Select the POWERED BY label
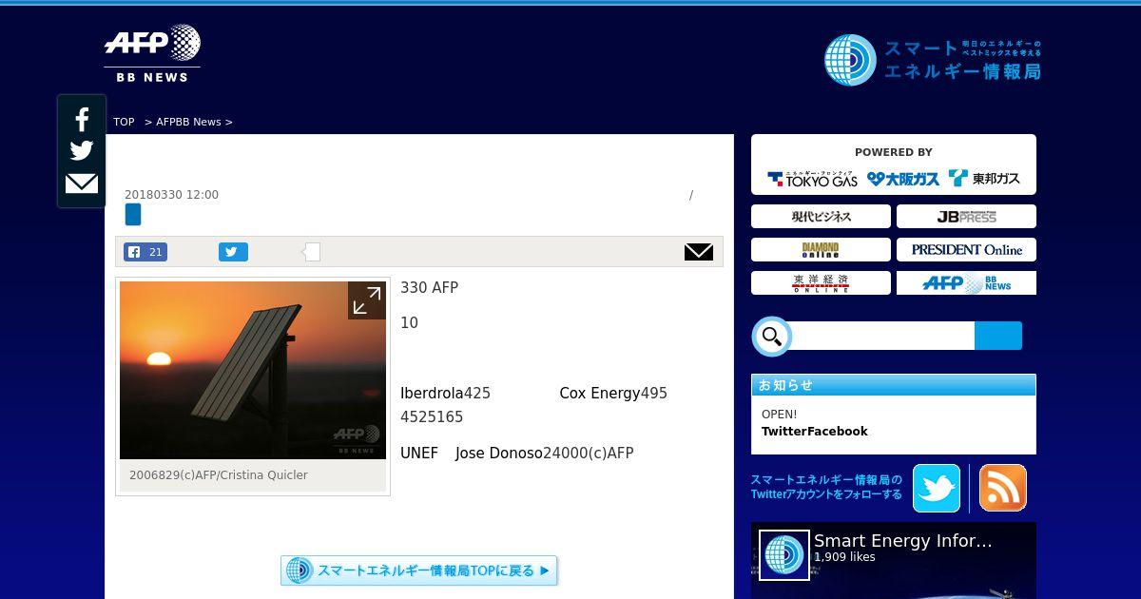Image resolution: width=1141 pixels, height=599 pixels. (894, 152)
